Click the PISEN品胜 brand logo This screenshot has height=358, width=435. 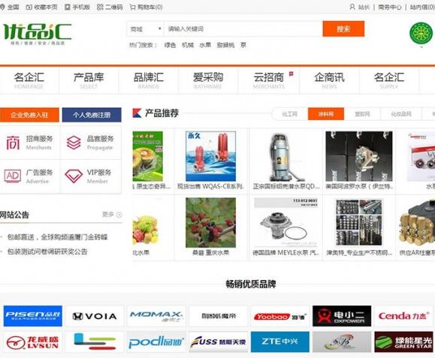(33, 316)
